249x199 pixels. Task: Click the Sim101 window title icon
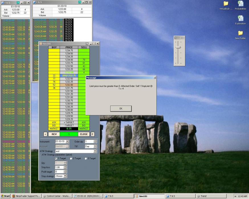pos(41,44)
